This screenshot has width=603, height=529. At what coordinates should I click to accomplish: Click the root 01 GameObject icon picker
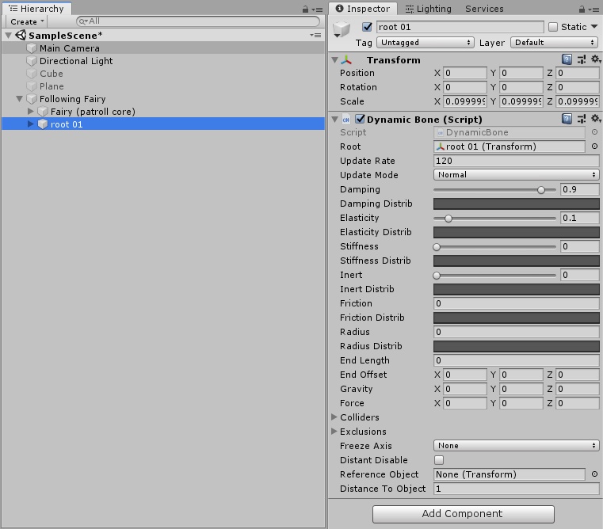342,29
